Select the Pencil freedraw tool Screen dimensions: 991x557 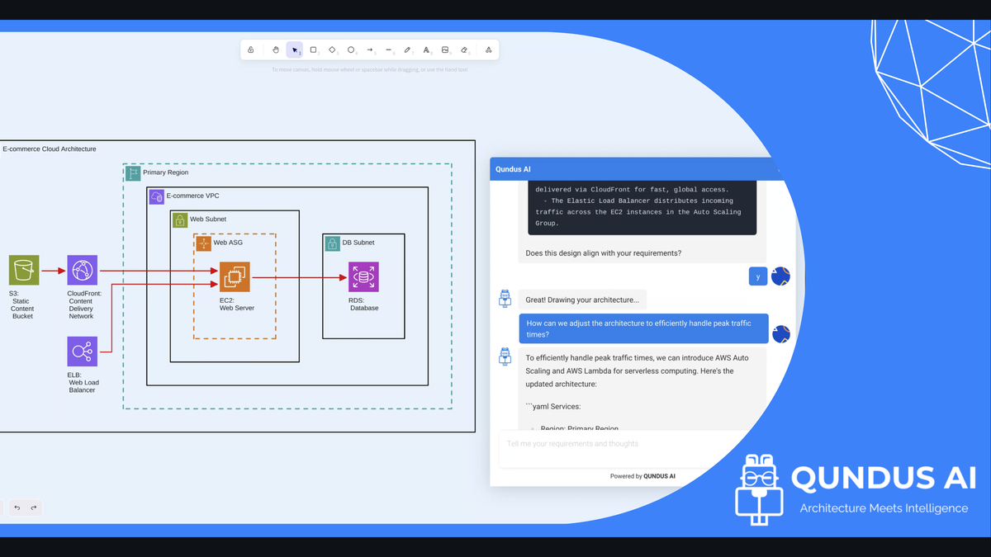point(407,50)
